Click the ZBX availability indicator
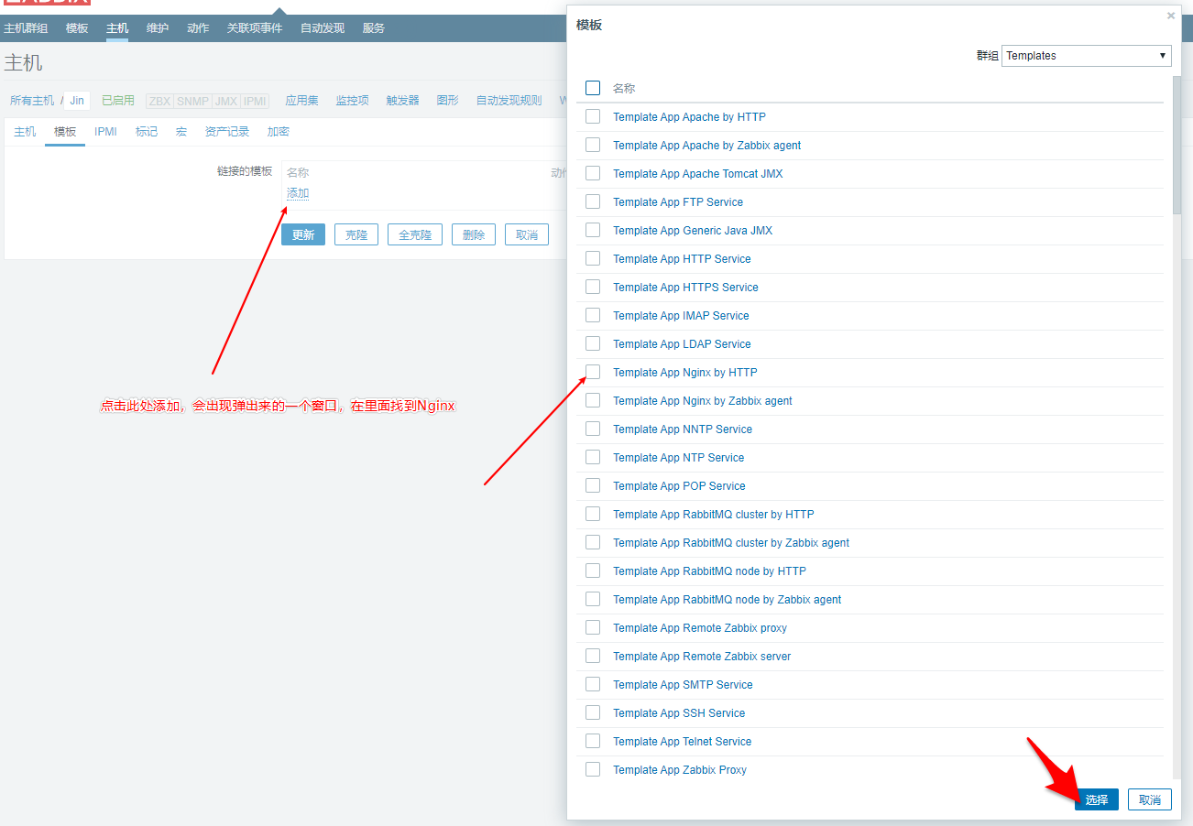 159,101
